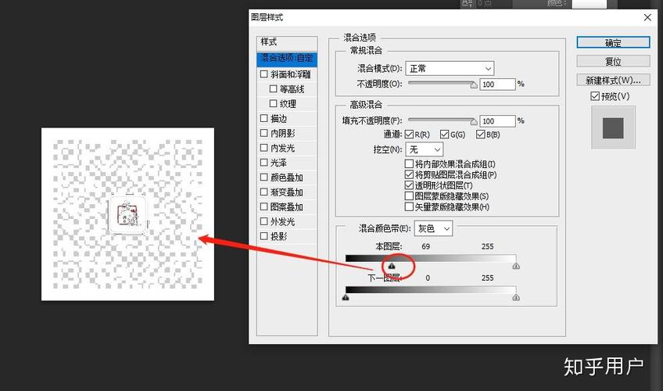Enable the 颜色叠加 checkbox
663x391 pixels.
(263, 177)
